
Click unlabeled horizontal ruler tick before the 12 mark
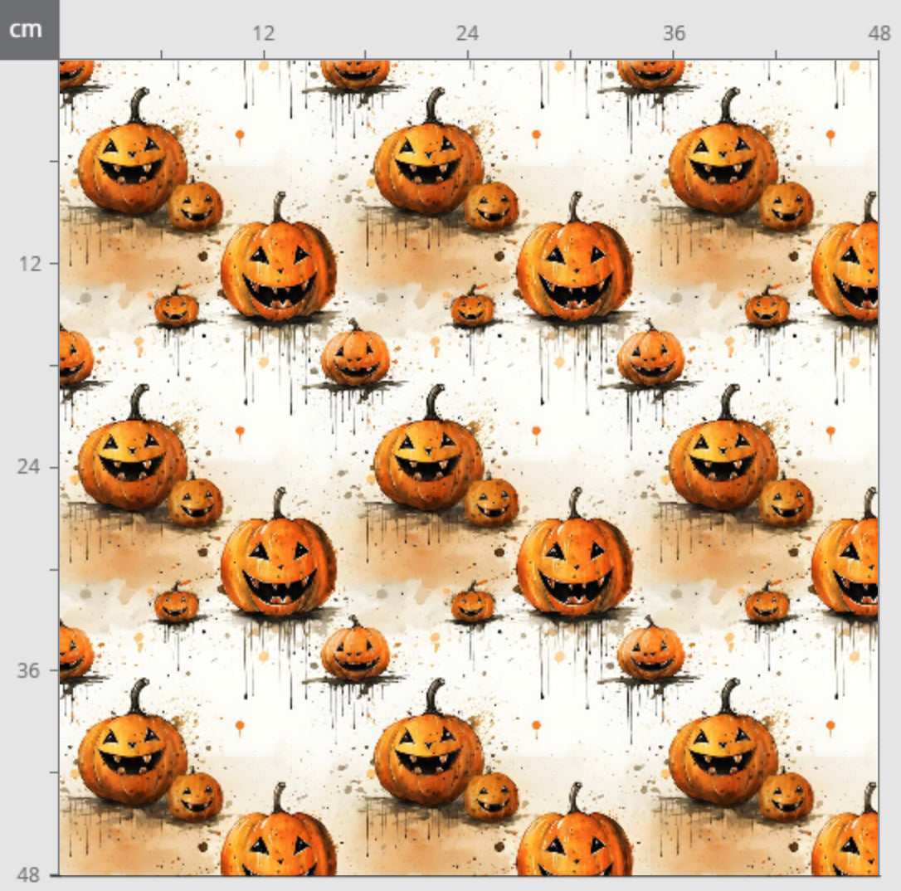(x=161, y=54)
